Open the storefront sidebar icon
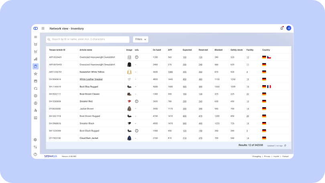 click(x=35, y=81)
